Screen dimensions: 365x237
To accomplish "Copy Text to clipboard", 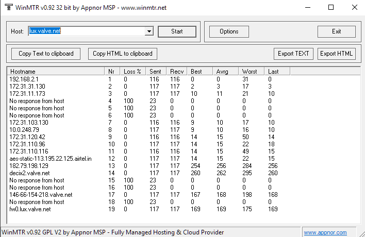I will point(46,54).
